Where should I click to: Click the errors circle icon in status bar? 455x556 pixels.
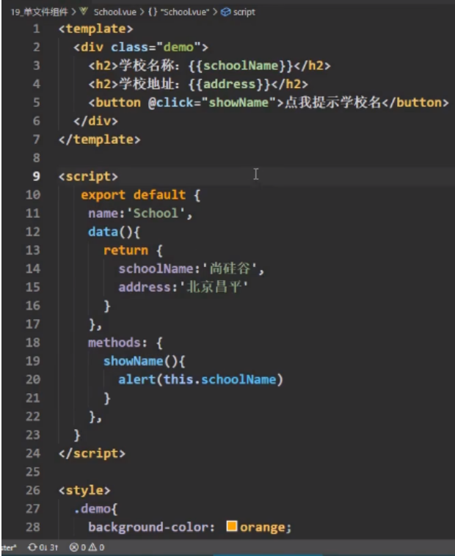click(73, 547)
